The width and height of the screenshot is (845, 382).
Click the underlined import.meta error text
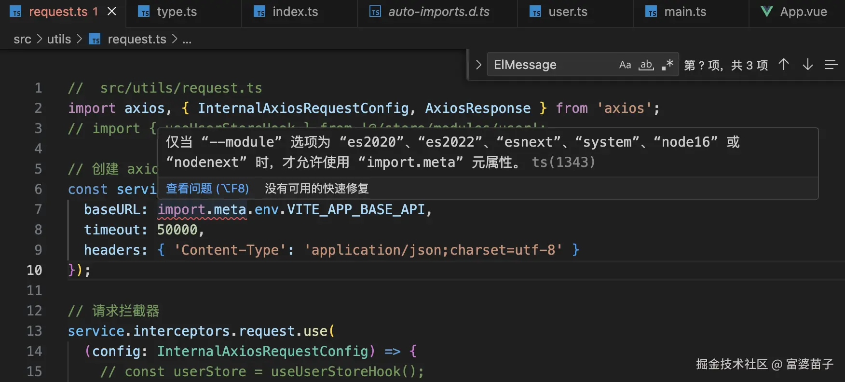[x=202, y=210]
